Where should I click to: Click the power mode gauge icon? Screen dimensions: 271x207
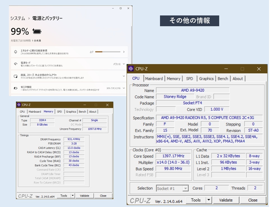15,64
